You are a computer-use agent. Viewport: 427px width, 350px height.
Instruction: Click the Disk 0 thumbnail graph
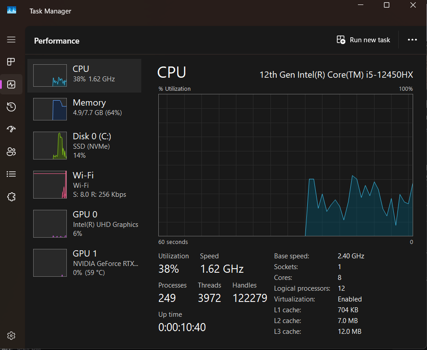[50, 145]
